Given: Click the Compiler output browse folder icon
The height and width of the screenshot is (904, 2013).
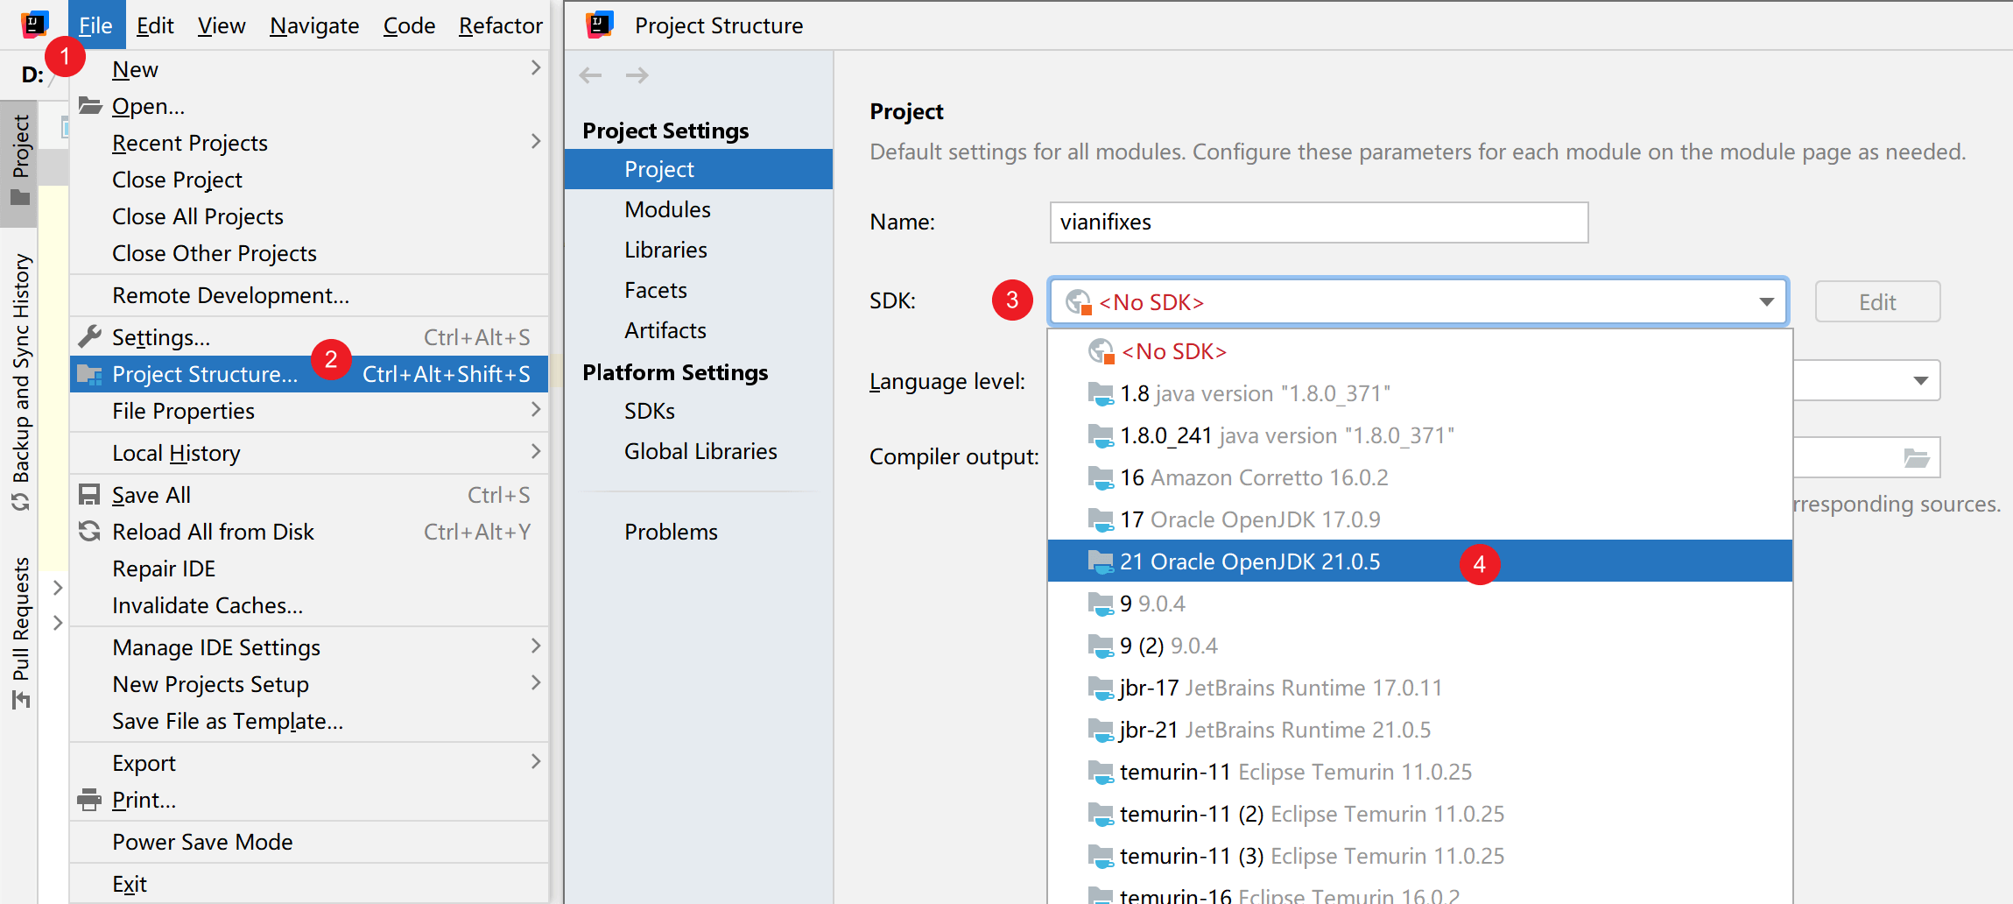Looking at the screenshot, I should click(1916, 458).
